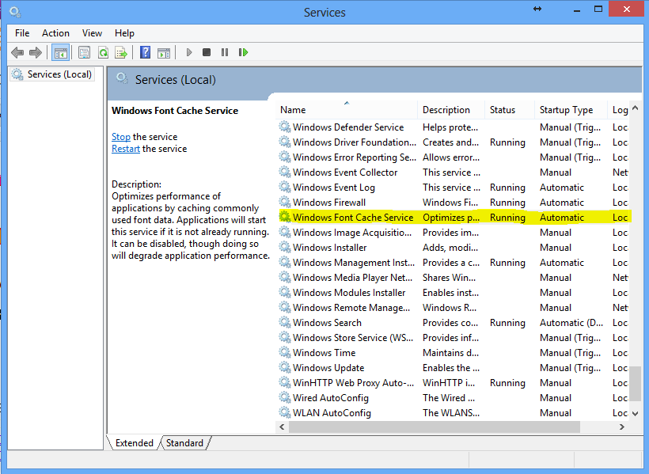
Task: Close the Services window
Action: pyautogui.click(x=627, y=9)
